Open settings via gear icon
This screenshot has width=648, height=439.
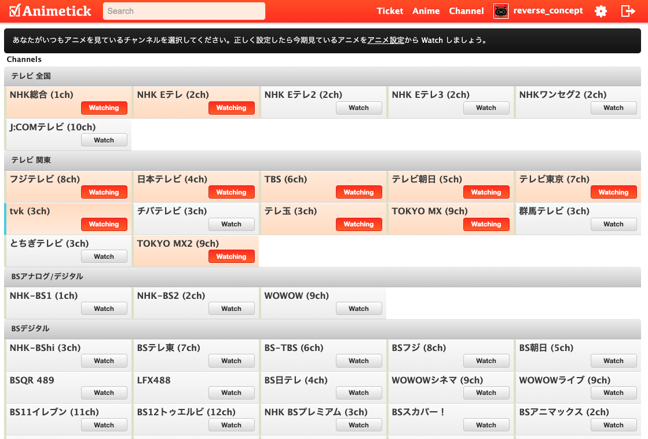click(x=601, y=11)
